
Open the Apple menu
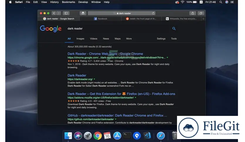(x=10, y=2)
